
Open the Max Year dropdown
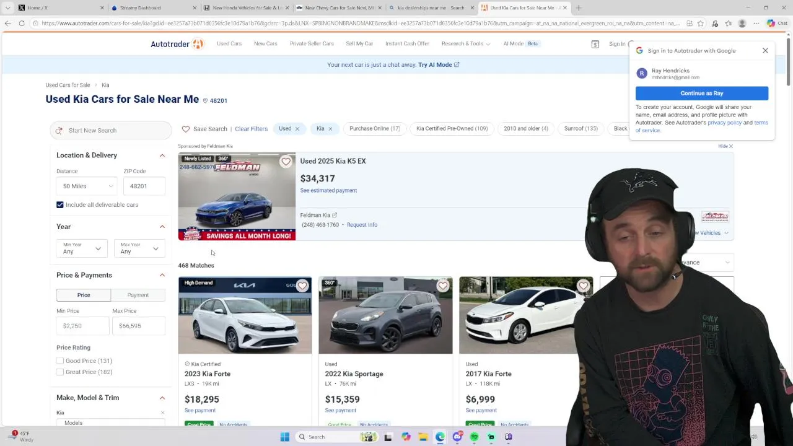(139, 248)
